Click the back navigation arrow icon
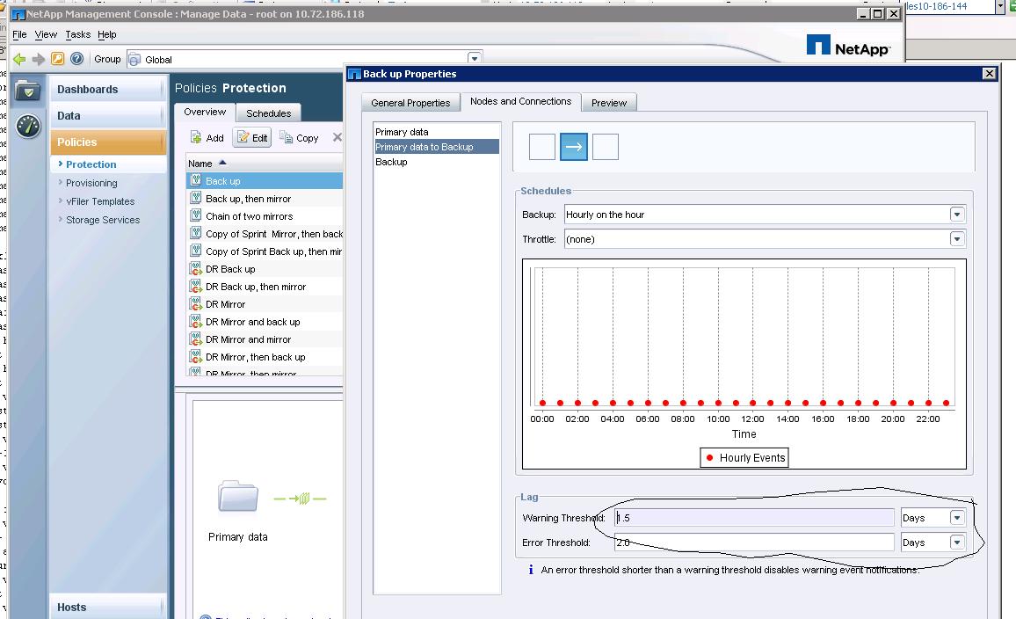Image resolution: width=1016 pixels, height=619 pixels. pyautogui.click(x=19, y=59)
